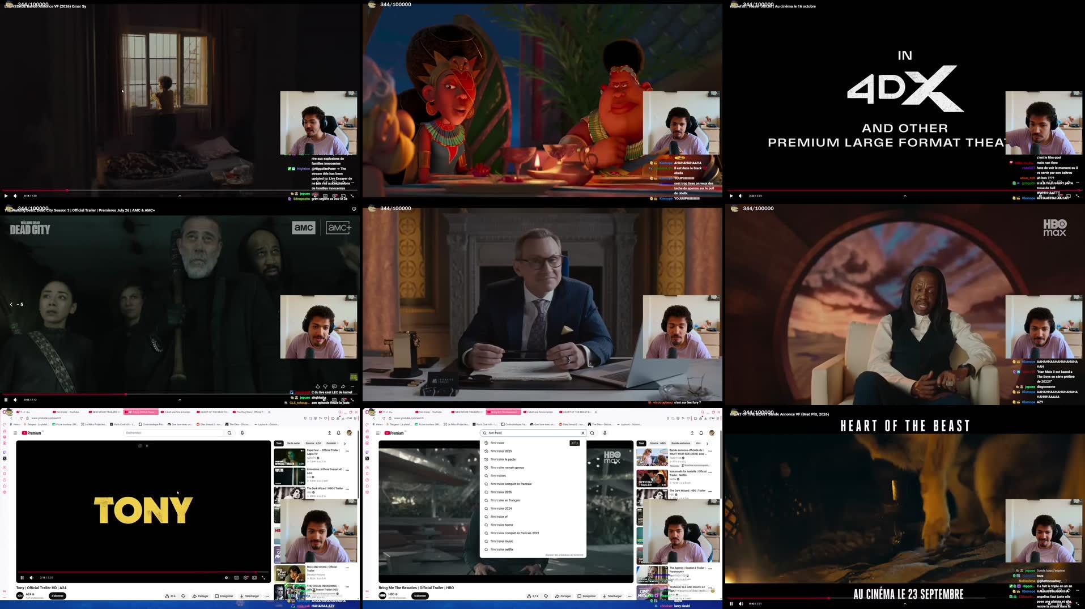Expand chevron-up panel in Omar Sy player
1085x609 pixels.
tap(180, 195)
